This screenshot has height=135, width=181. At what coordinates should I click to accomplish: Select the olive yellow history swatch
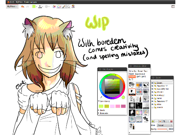coord(107,106)
